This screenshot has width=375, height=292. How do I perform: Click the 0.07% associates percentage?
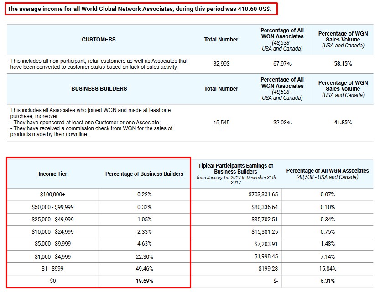click(x=328, y=195)
